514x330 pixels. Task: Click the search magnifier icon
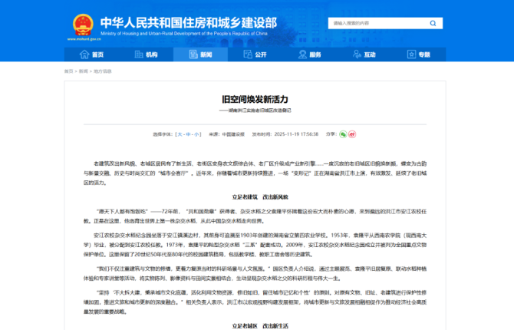coord(433,24)
